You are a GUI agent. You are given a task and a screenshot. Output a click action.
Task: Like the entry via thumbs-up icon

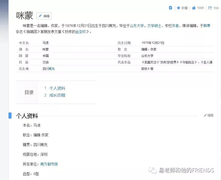[x=194, y=8]
